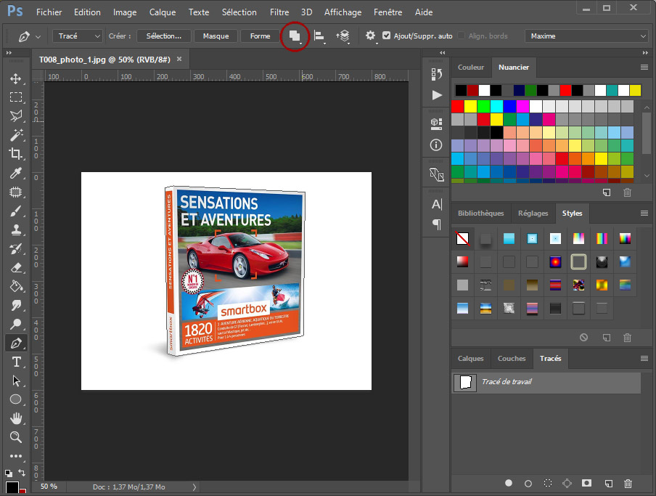
Task: Open the Tracé mode dropdown
Action: coord(79,36)
